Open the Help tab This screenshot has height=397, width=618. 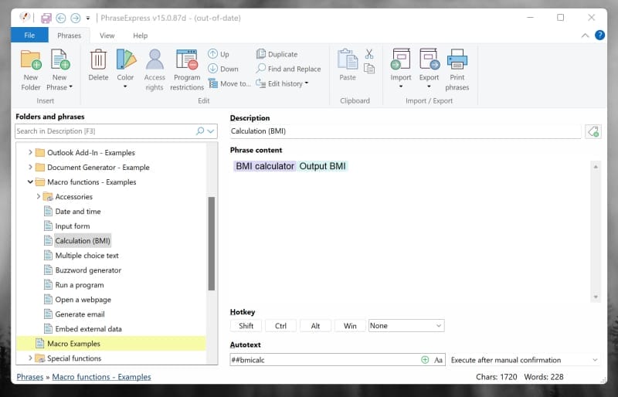pyautogui.click(x=141, y=36)
